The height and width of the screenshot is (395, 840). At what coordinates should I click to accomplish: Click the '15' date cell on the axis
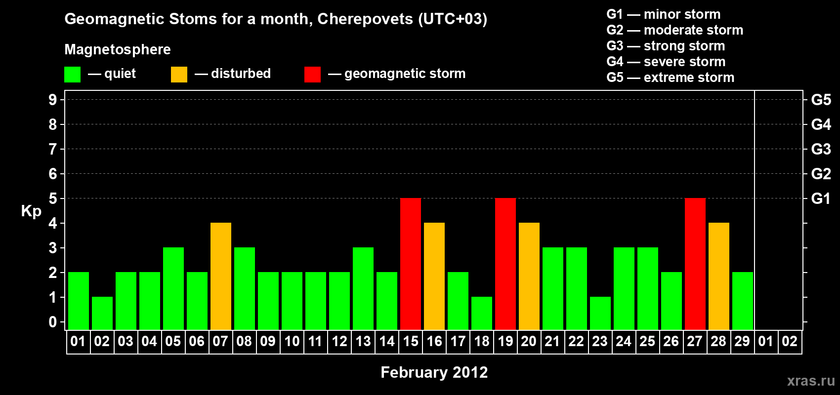(411, 342)
